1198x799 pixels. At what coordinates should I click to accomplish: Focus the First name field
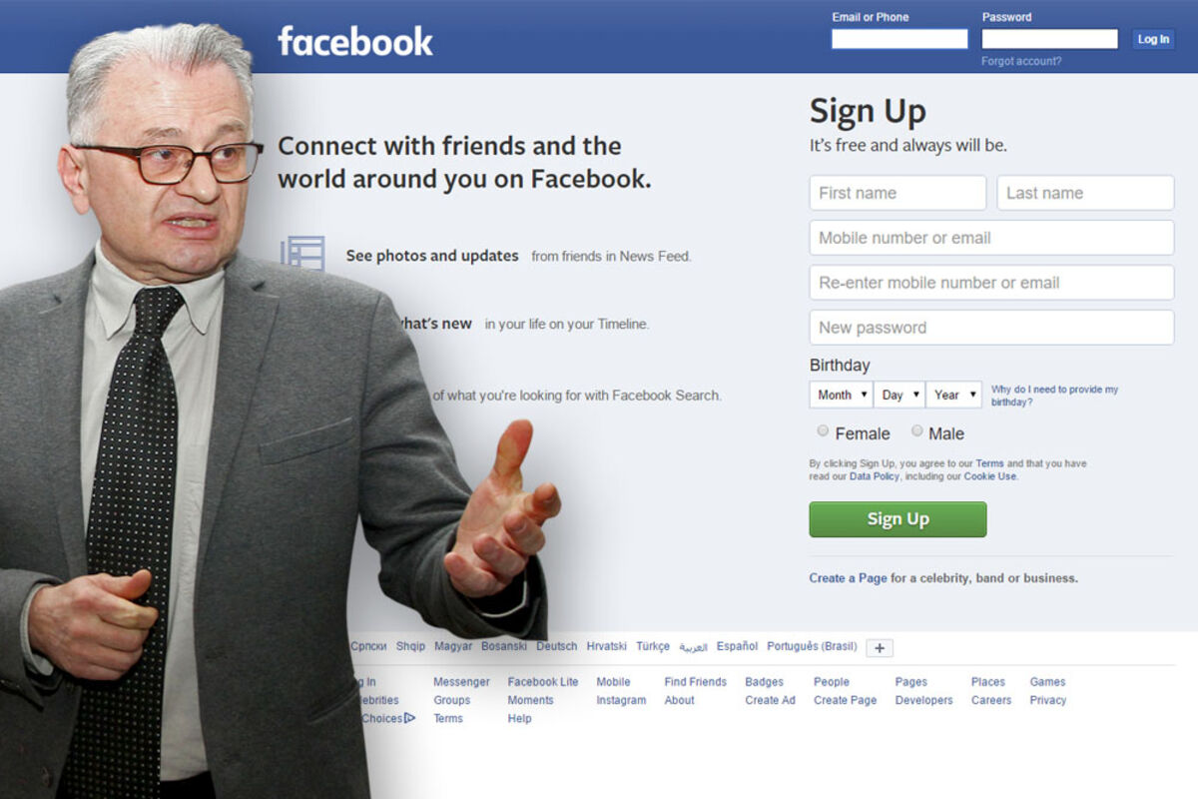(x=898, y=193)
